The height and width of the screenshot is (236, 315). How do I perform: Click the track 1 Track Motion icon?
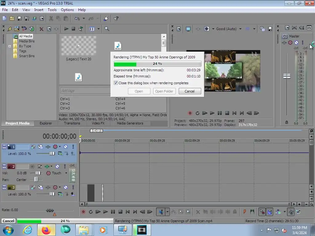pyautogui.click(x=40, y=147)
